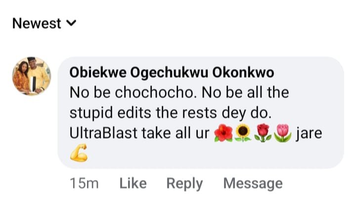Click the chevron arrow beside Newest
Screen dimensions: 356x201
(72, 23)
